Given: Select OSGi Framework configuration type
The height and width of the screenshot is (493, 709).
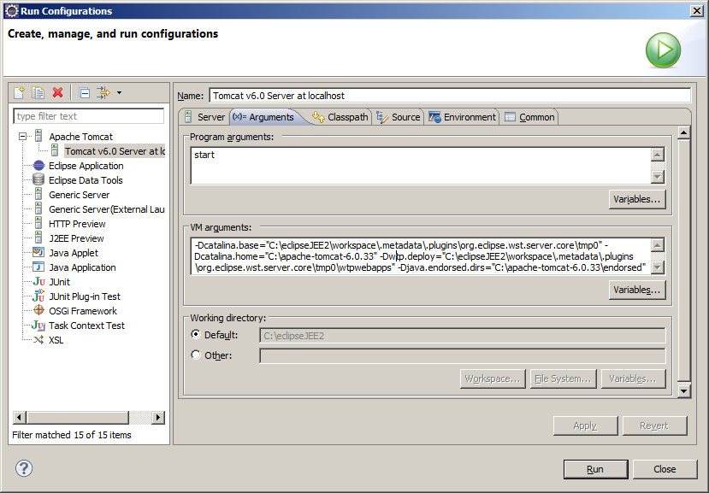Looking at the screenshot, I should [x=83, y=311].
